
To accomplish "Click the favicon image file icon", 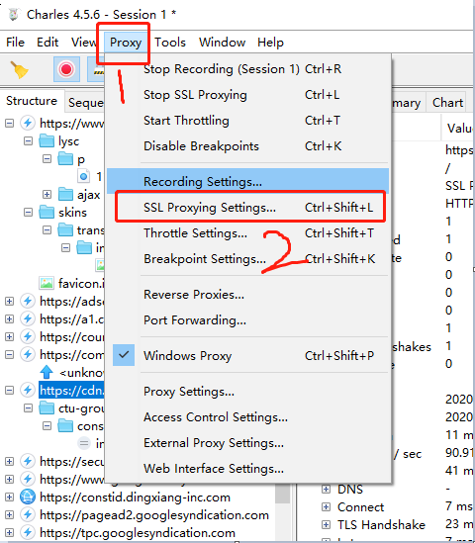I will 47,283.
